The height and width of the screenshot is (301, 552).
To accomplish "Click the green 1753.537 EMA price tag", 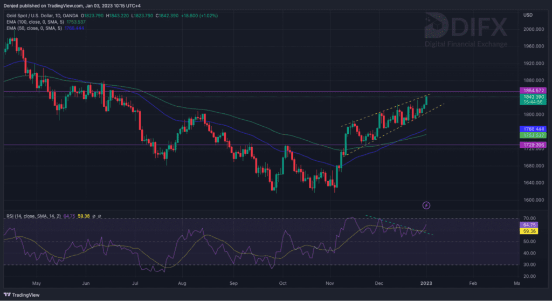I will tap(533, 136).
